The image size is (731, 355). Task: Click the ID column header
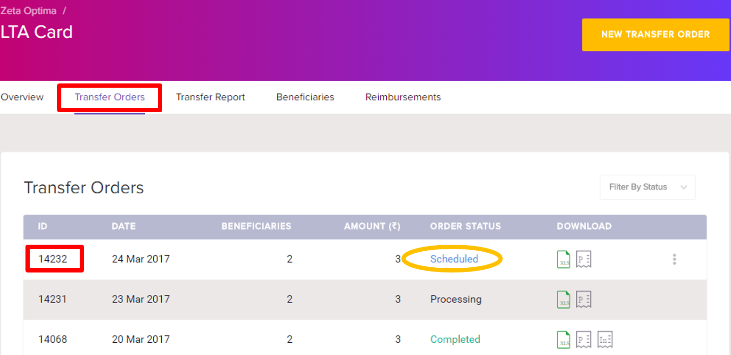[42, 226]
